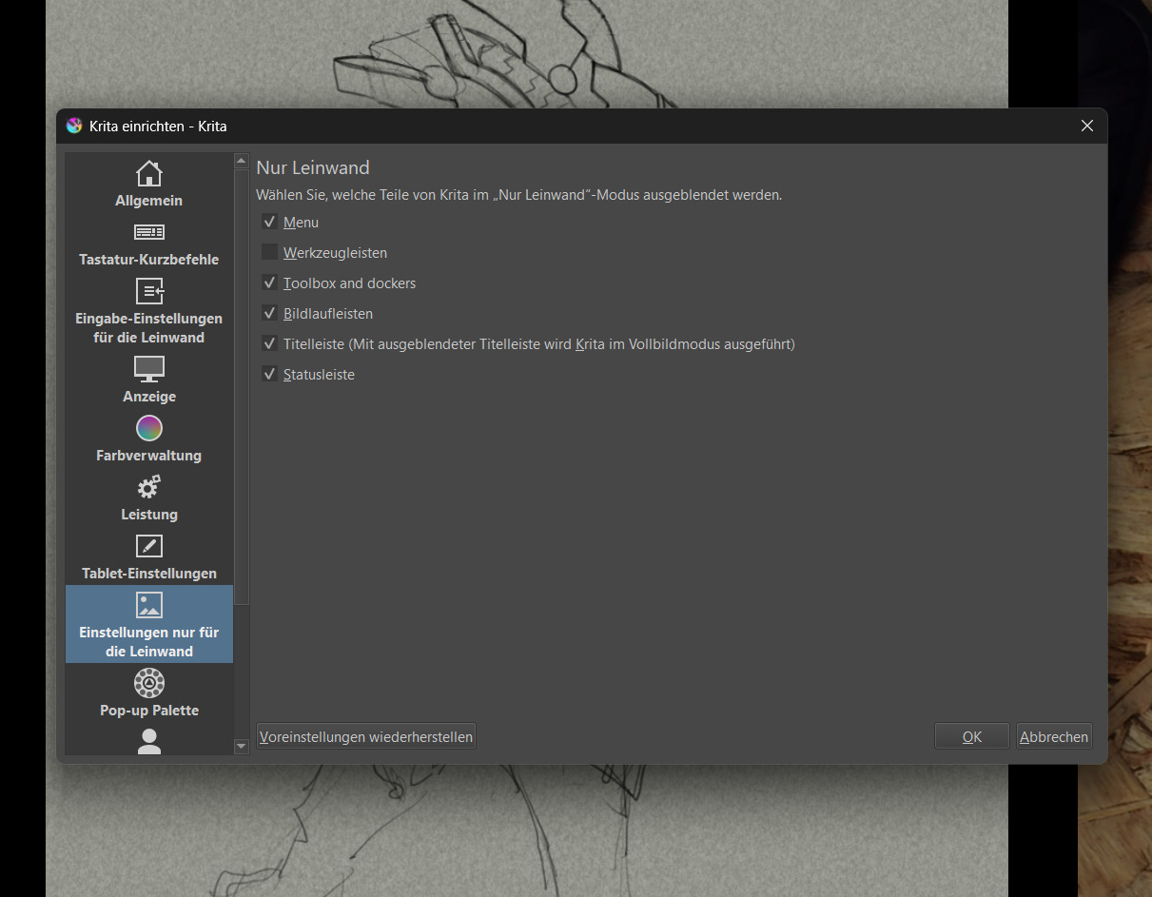This screenshot has height=897, width=1152.
Task: Click the Tablet-Einstellungen pen icon
Action: tap(149, 546)
